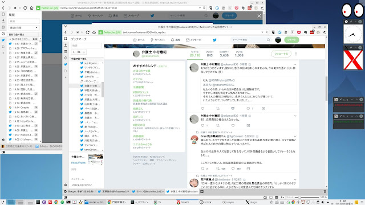Add a new bookmark with the plus button
Image resolution: width=365 pixels, height=205 pixels.
[74, 52]
